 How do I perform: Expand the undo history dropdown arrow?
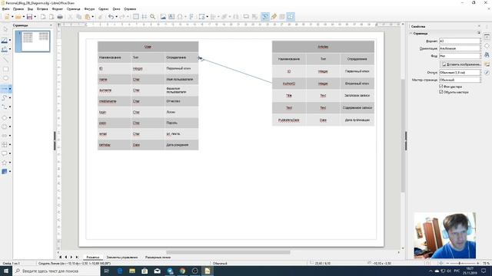(116, 17)
